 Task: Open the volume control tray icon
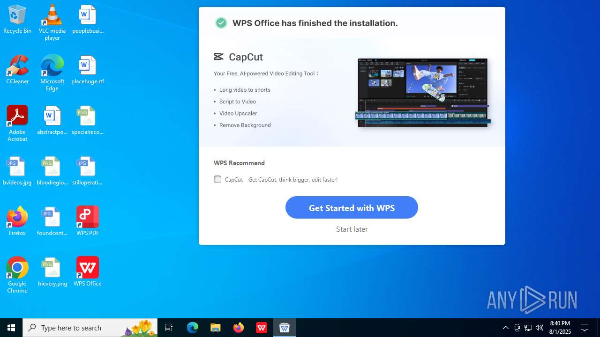pos(540,328)
